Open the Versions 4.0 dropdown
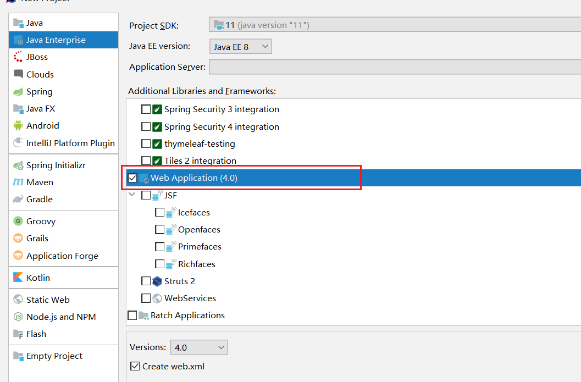 [x=199, y=347]
